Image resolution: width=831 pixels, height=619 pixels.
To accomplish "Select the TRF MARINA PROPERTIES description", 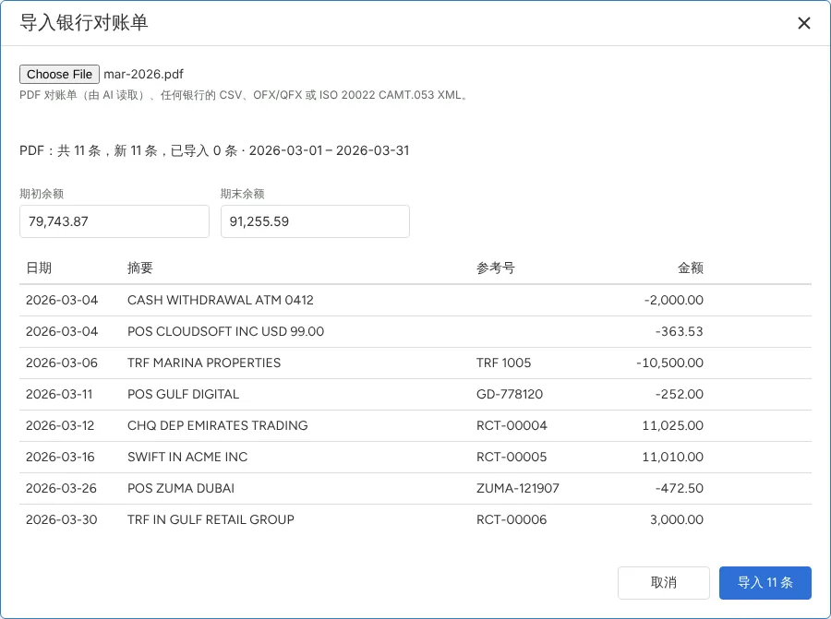I will 204,363.
